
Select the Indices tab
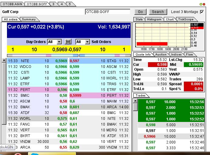(176, 54)
